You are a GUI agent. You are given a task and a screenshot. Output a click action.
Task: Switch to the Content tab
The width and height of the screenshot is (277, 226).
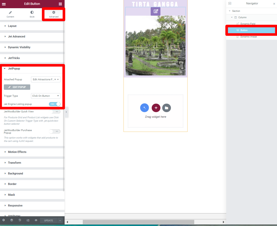10,14
